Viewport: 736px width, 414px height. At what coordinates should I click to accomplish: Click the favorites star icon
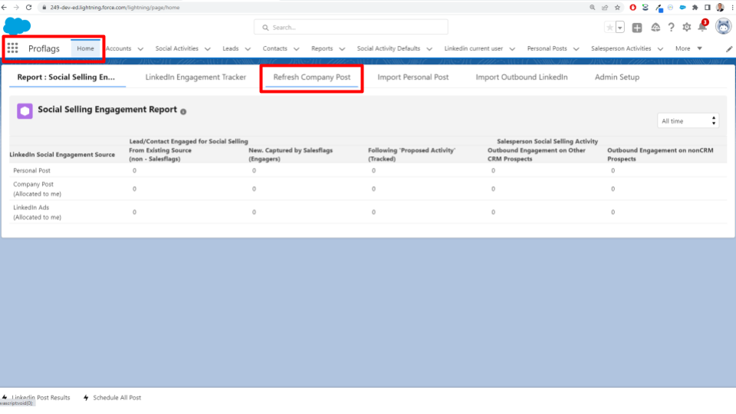(x=609, y=28)
